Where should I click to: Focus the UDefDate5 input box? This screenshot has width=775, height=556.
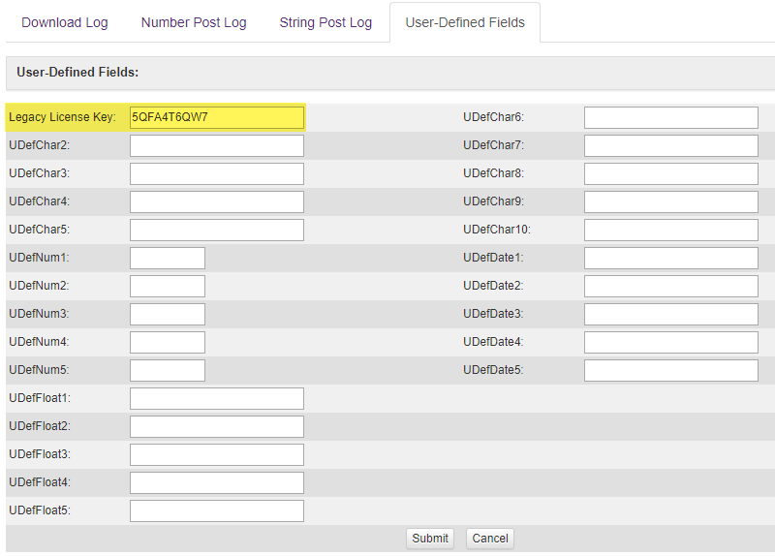click(671, 370)
